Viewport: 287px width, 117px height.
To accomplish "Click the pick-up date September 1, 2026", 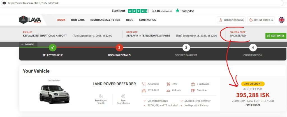I will point(92,36).
